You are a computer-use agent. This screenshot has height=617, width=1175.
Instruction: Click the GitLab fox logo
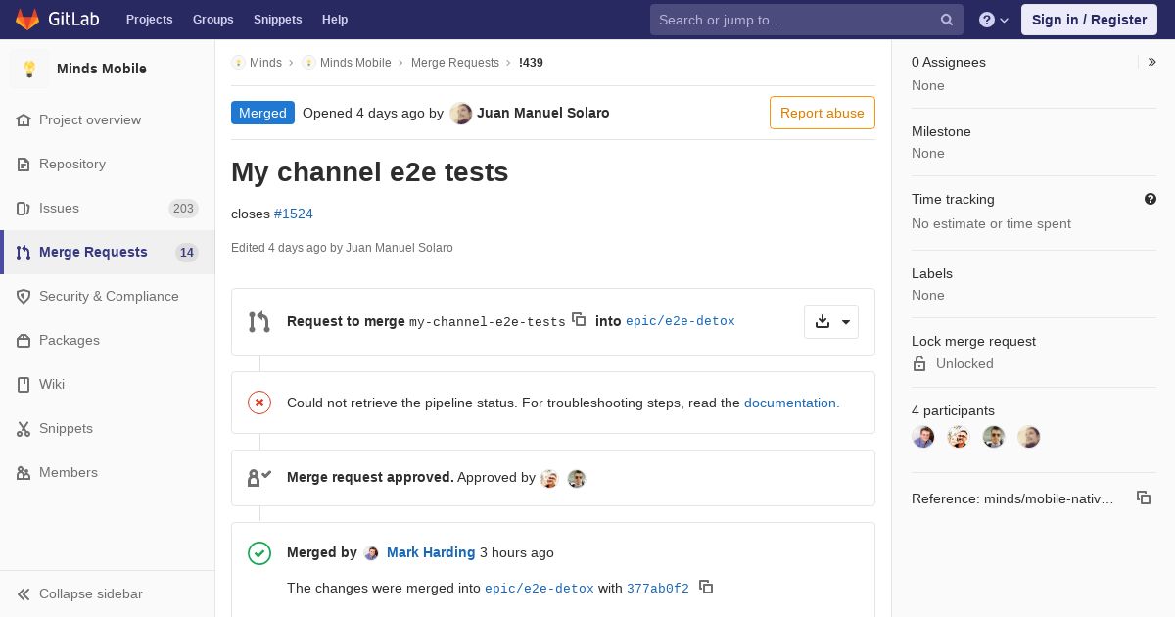pyautogui.click(x=27, y=20)
